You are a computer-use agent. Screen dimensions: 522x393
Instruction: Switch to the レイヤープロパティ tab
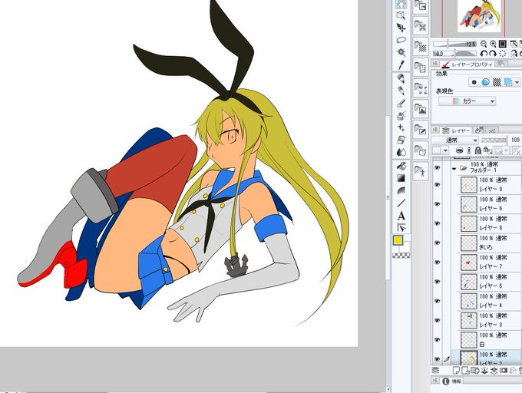point(467,64)
